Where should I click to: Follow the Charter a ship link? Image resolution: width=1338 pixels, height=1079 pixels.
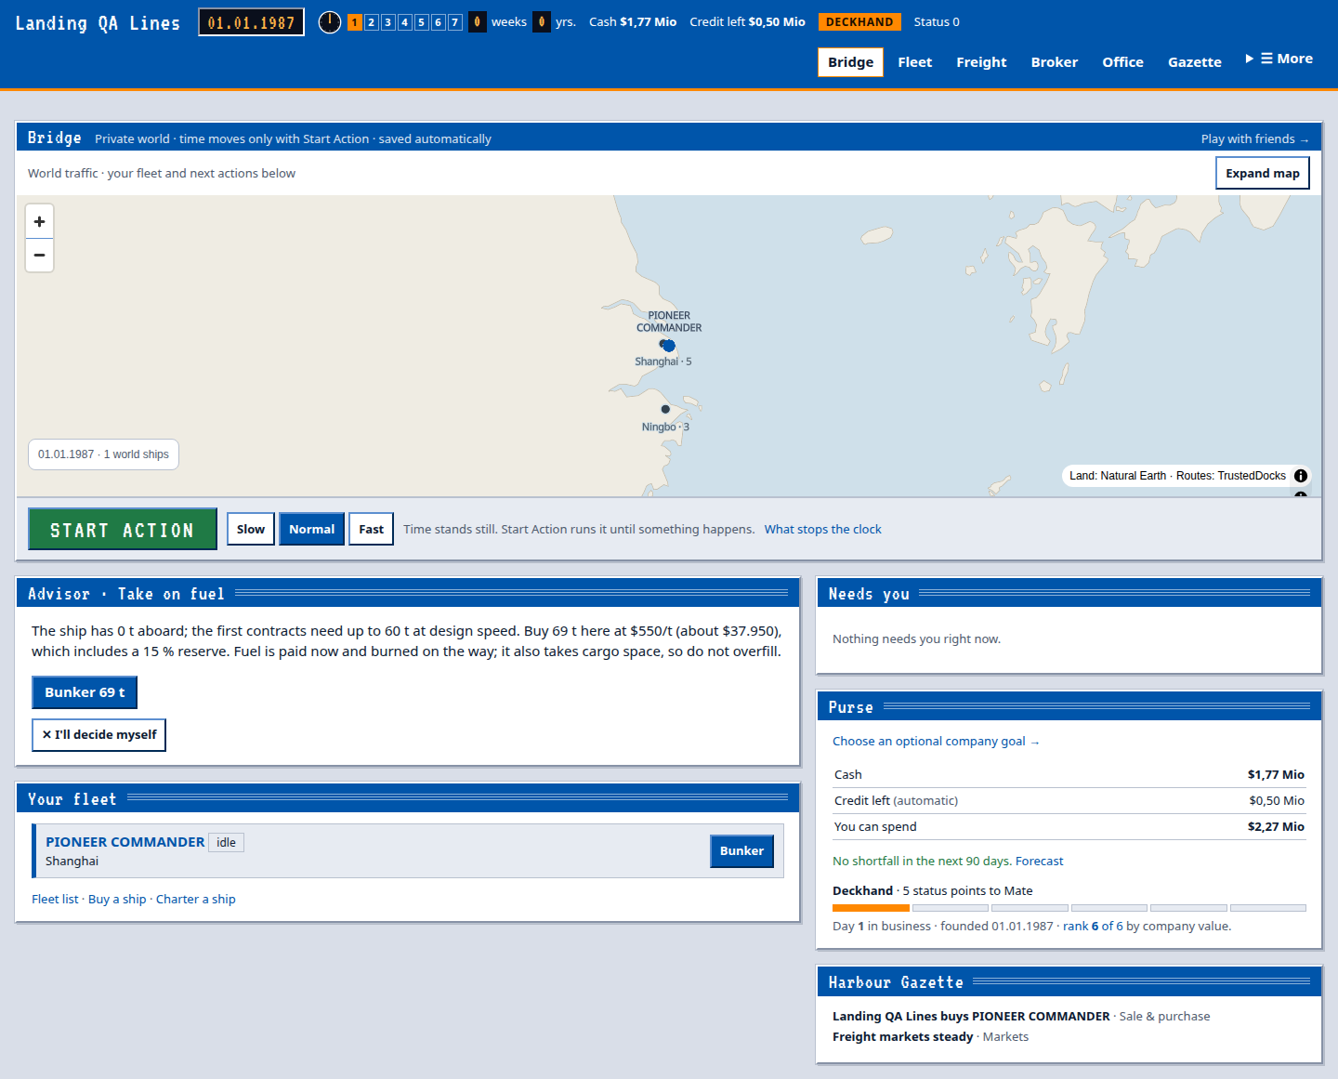tap(195, 900)
